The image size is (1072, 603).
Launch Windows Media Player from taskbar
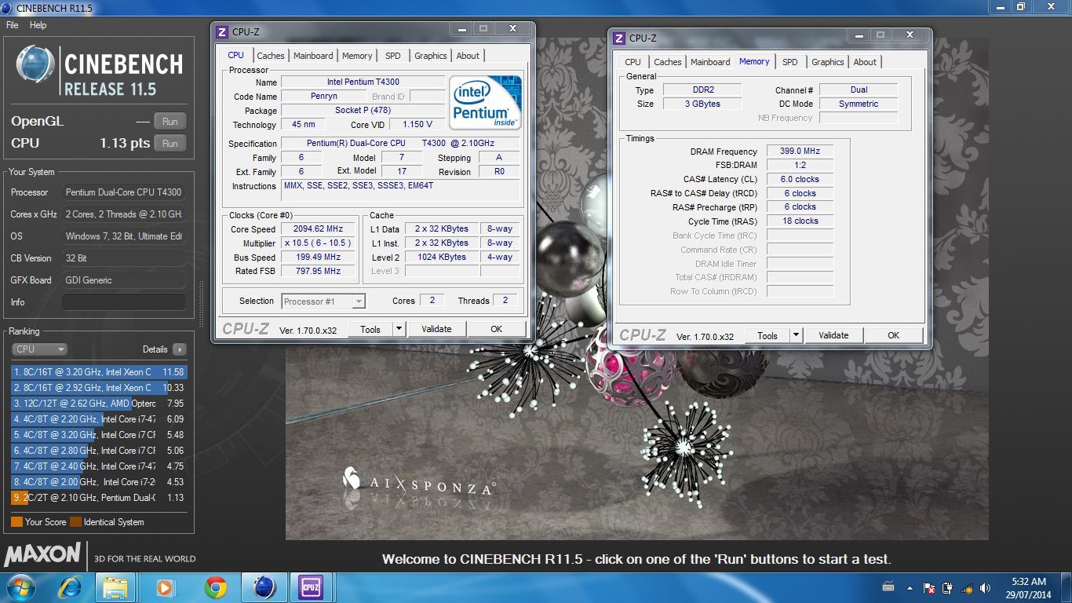pos(166,587)
